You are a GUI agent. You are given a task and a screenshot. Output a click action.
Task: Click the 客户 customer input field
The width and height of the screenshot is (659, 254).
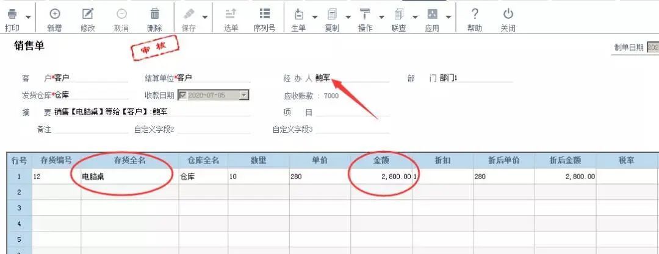[x=91, y=78]
